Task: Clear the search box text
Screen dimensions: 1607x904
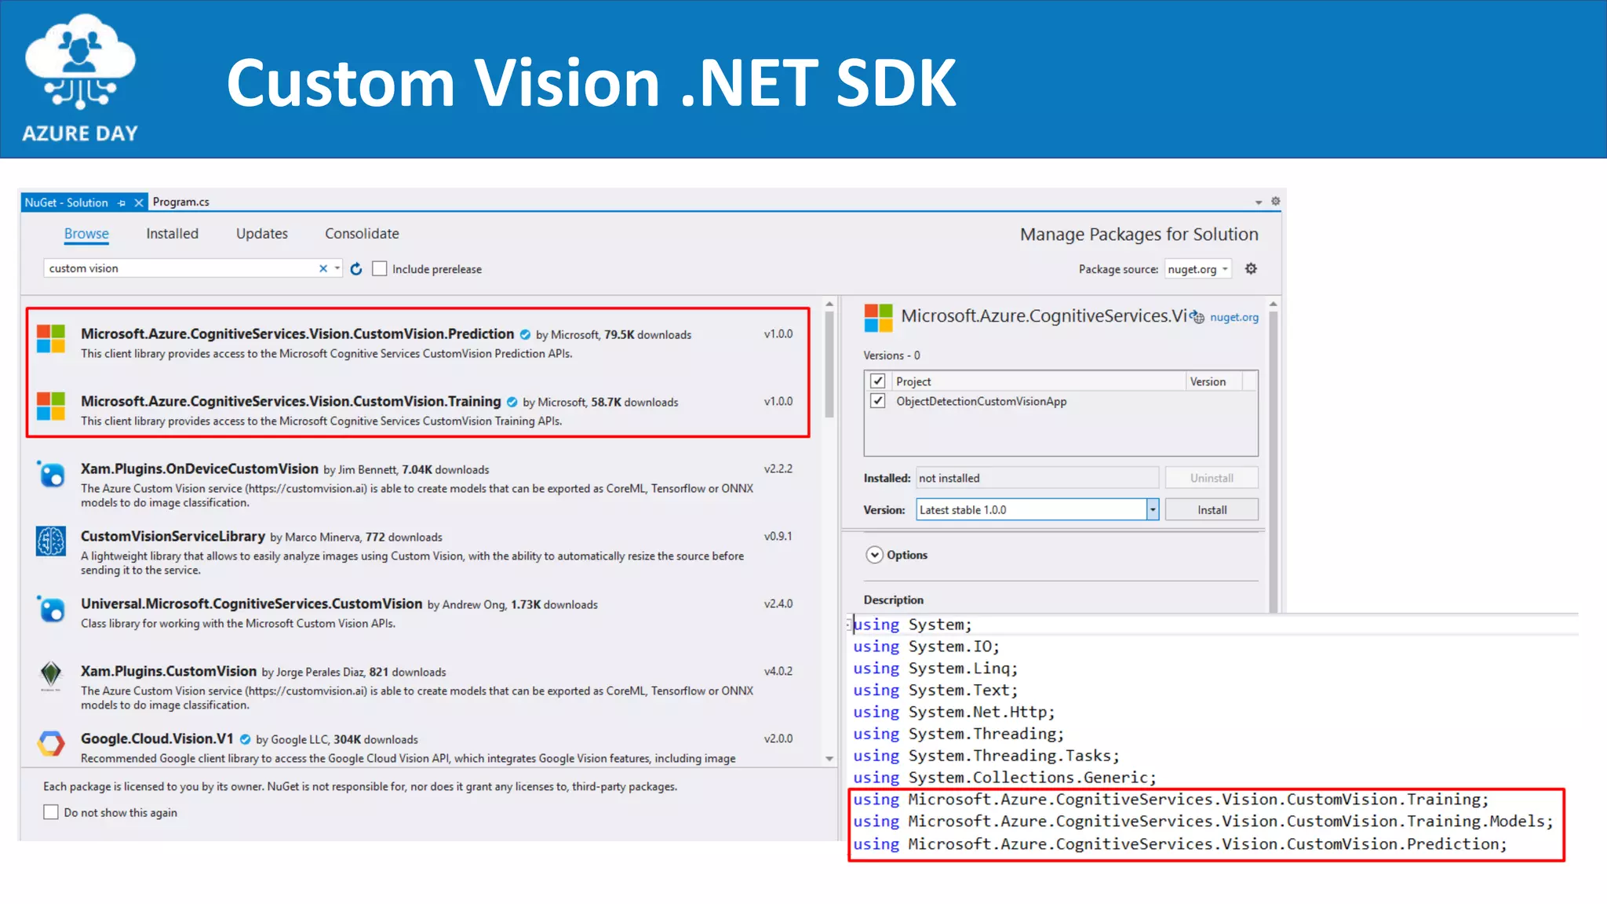Action: click(323, 268)
